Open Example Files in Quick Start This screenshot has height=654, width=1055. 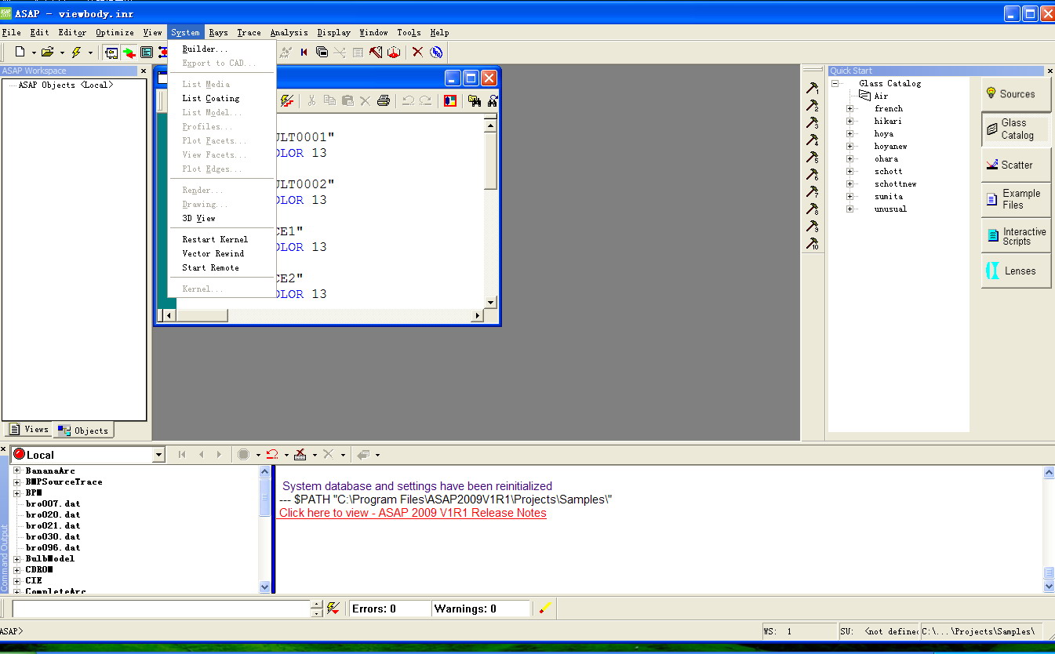pyautogui.click(x=1016, y=199)
